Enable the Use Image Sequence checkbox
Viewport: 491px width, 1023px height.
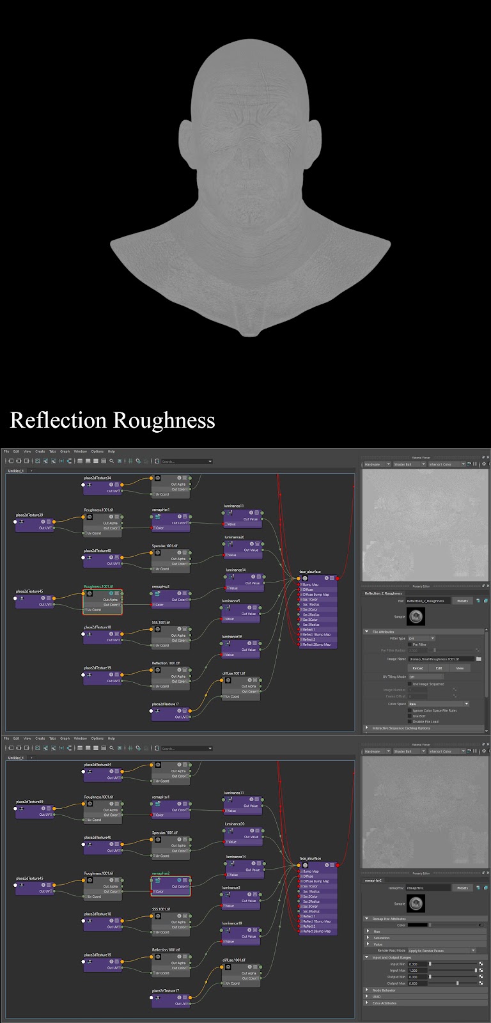tap(410, 684)
